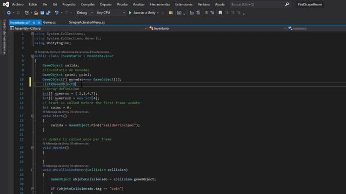Image resolution: width=346 pixels, height=194 pixels.
Task: Click the pin icon on Inventario.cs tab
Action: tap(34, 23)
